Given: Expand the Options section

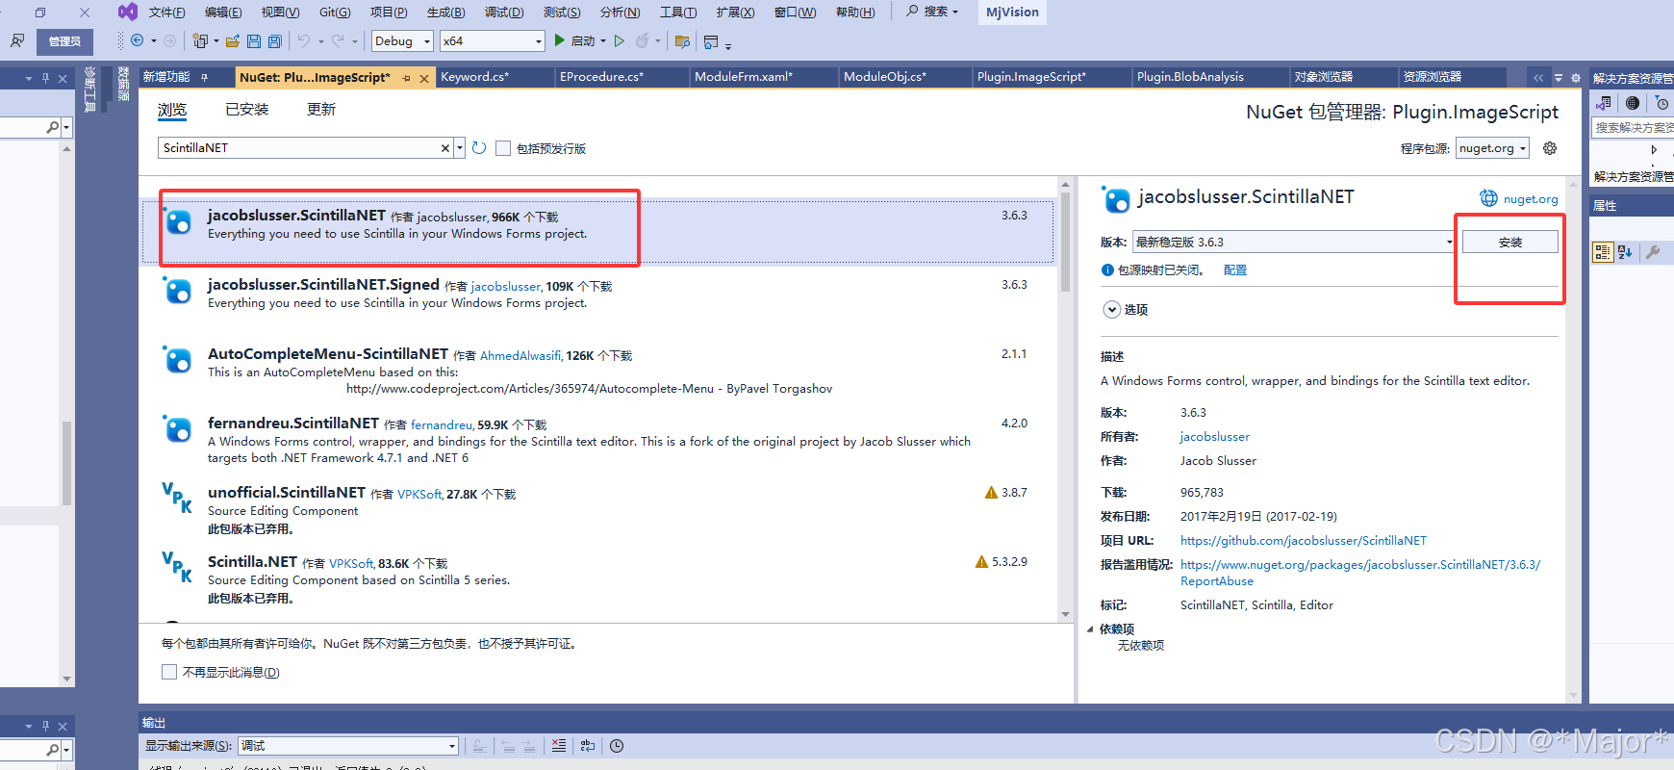Looking at the screenshot, I should (x=1112, y=309).
